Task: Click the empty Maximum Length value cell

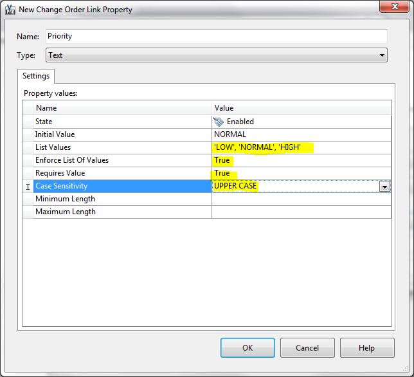Action: point(301,212)
